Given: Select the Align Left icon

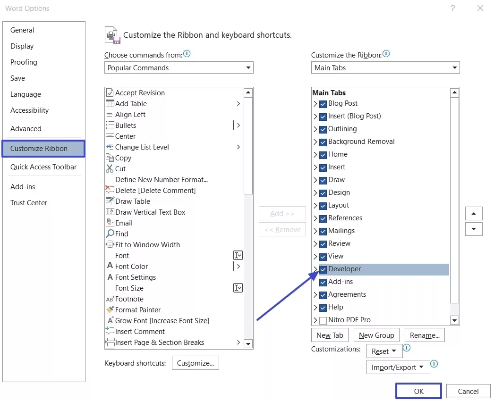Looking at the screenshot, I should (110, 114).
